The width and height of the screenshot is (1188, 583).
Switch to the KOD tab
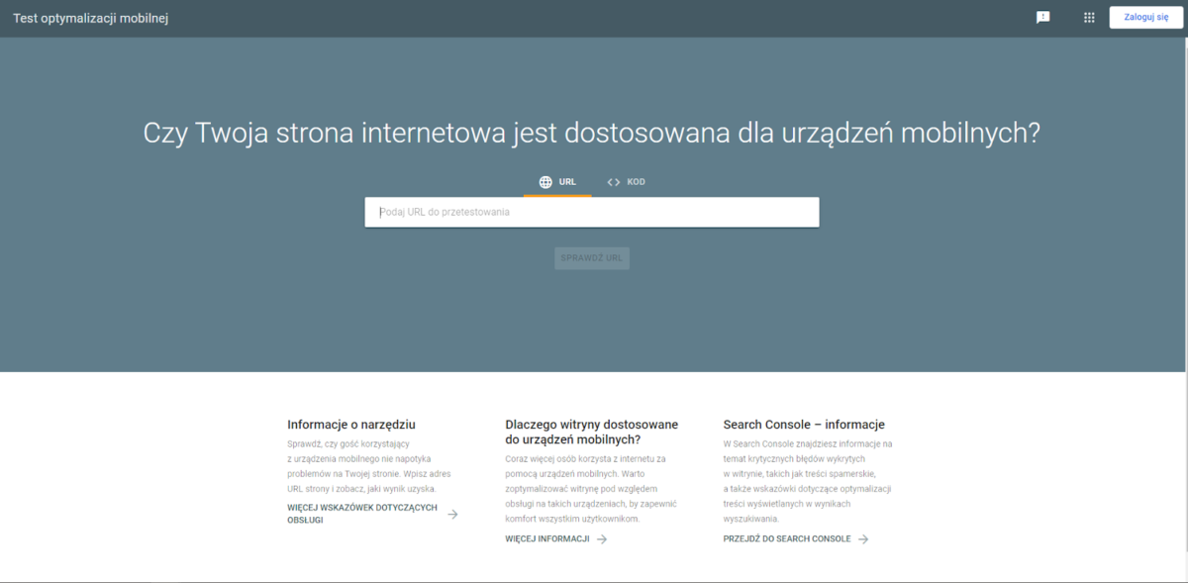pos(627,182)
